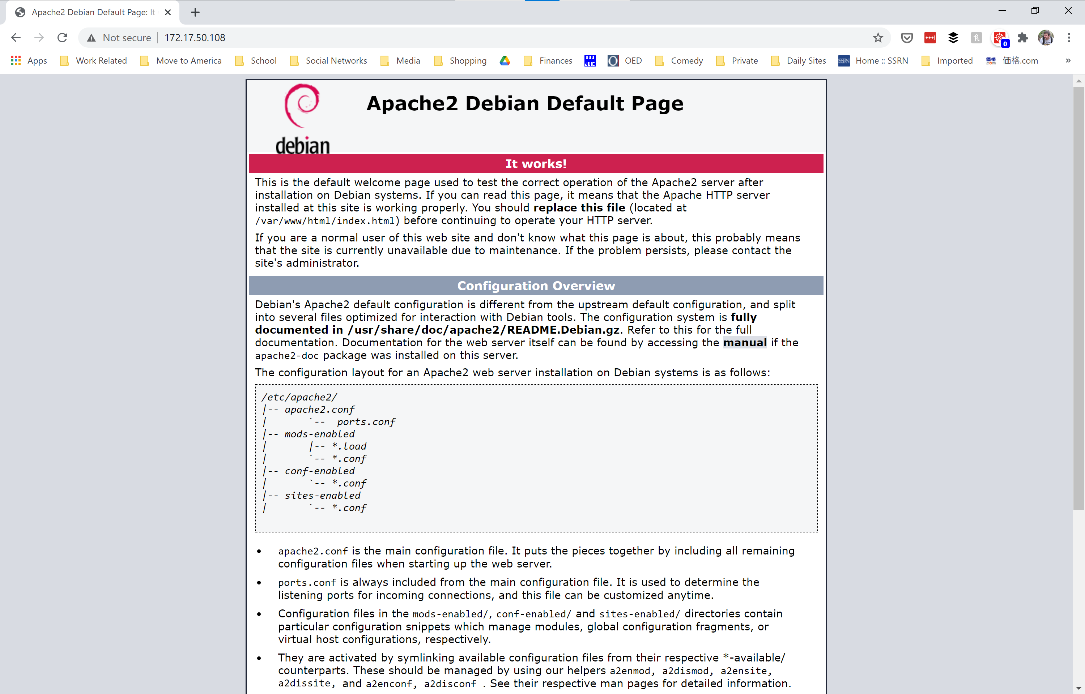Open the Chrome profile avatar
1085x694 pixels.
pos(1046,37)
